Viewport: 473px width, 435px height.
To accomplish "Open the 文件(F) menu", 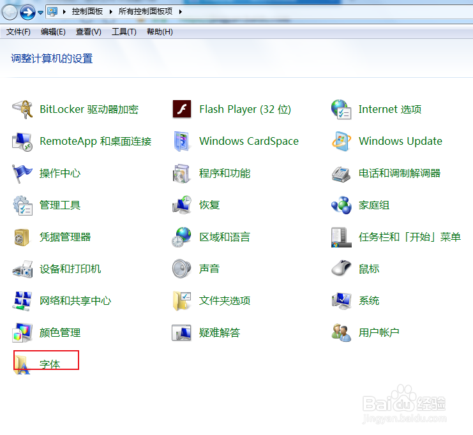I will (19, 32).
